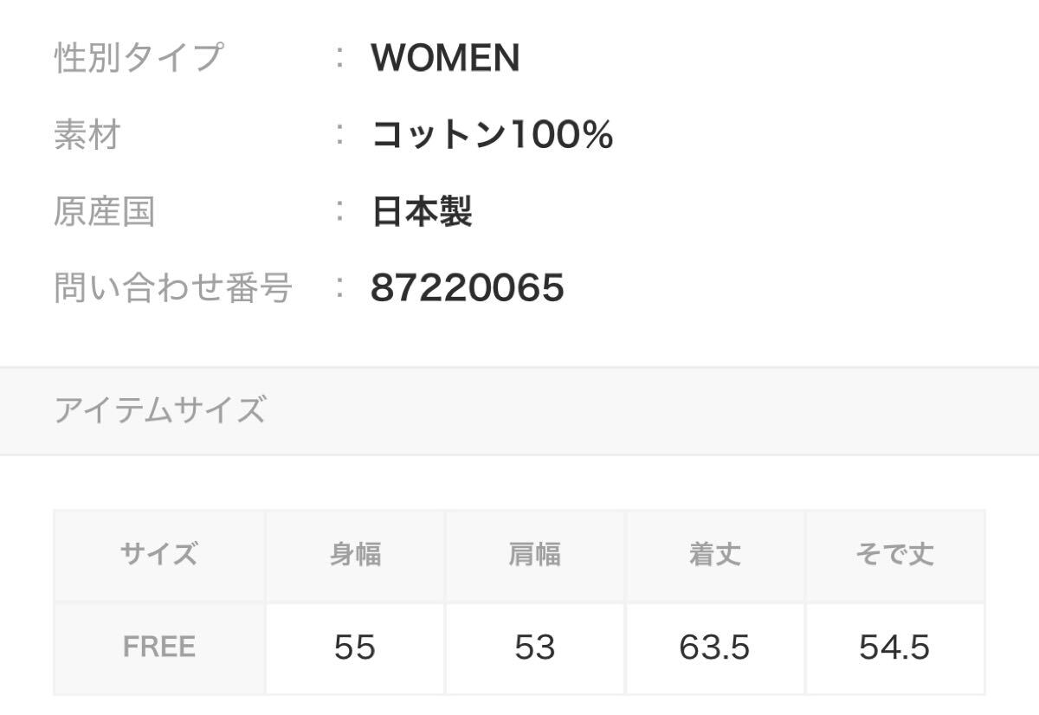The image size is (1039, 715).
Task: Click the 素材 label
Action: tap(87, 135)
